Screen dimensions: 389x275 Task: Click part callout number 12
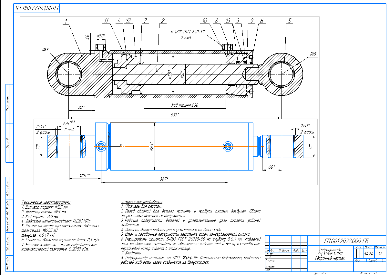(x=128, y=21)
